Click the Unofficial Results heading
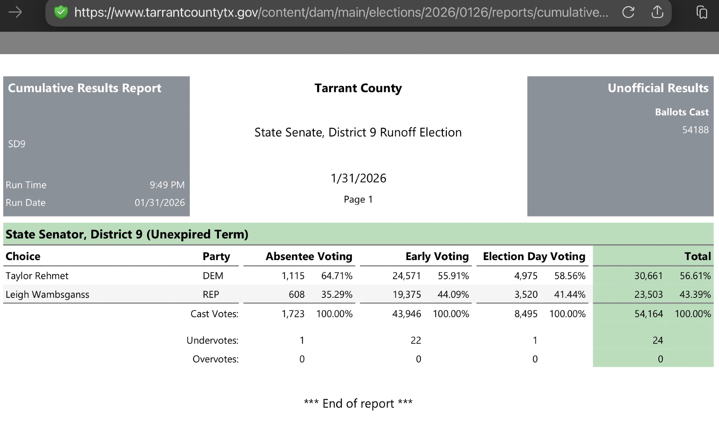The height and width of the screenshot is (444, 719). click(x=658, y=88)
